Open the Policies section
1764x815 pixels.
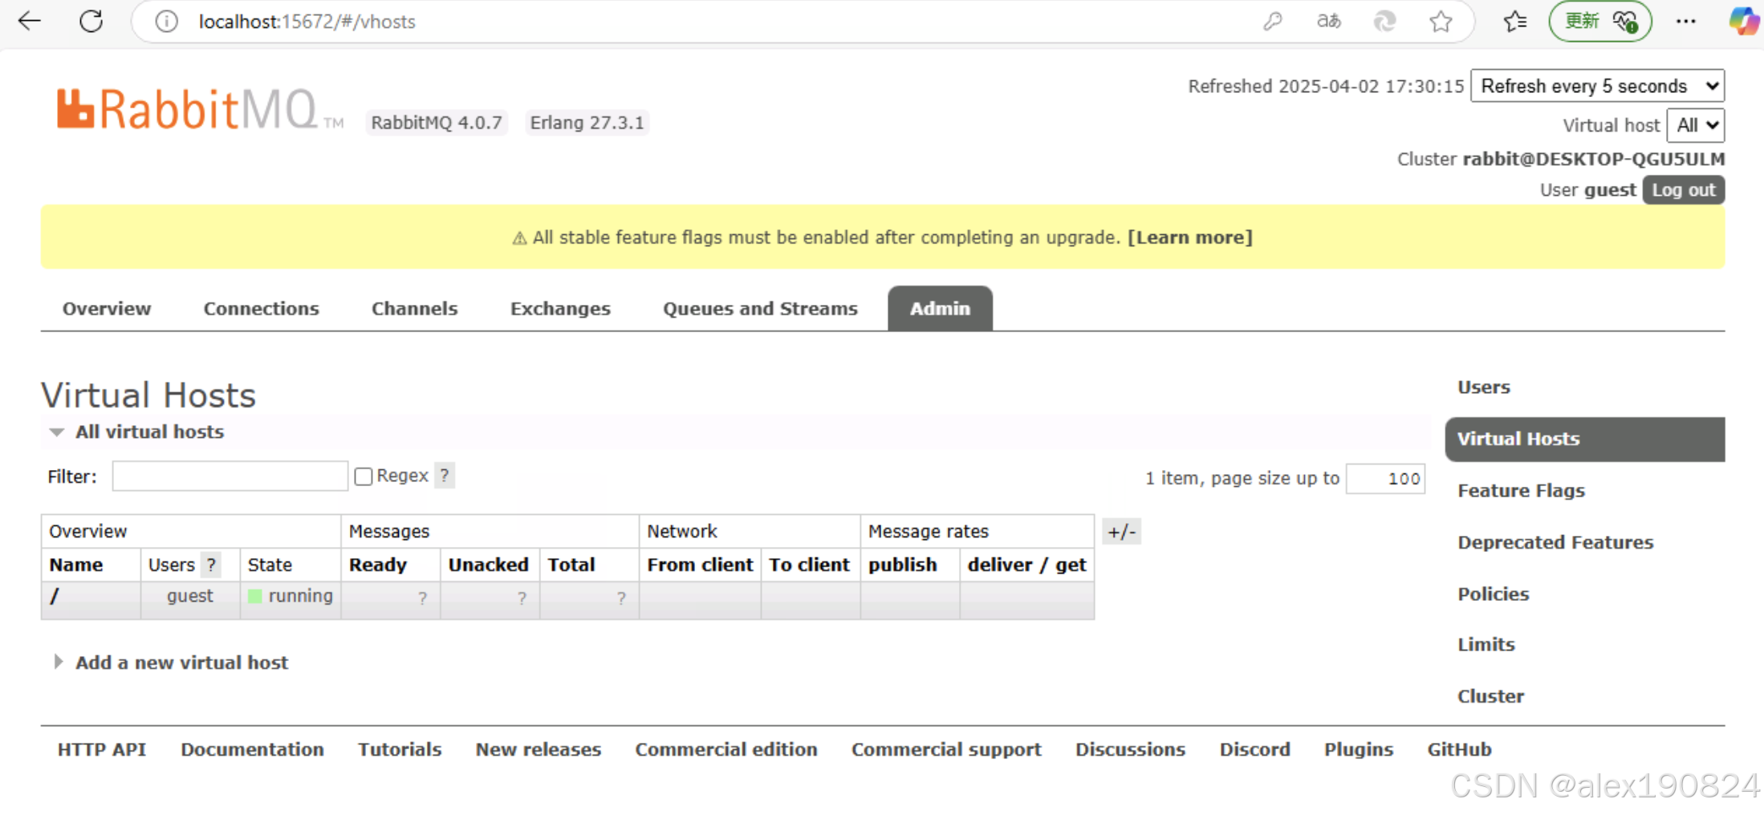(1493, 594)
